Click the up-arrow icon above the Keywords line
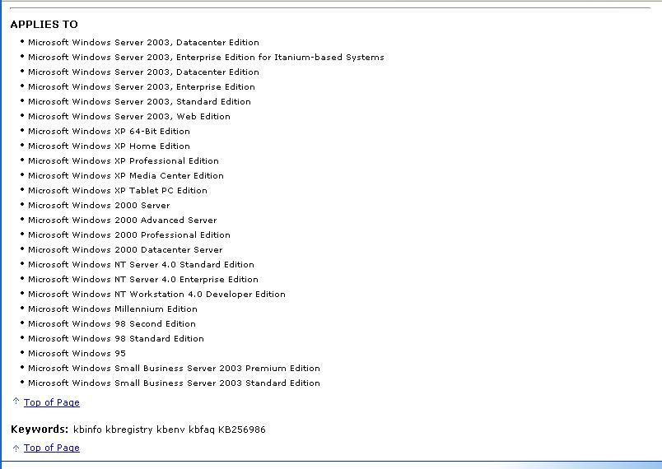Screen dimensions: 662x469 tap(16, 401)
